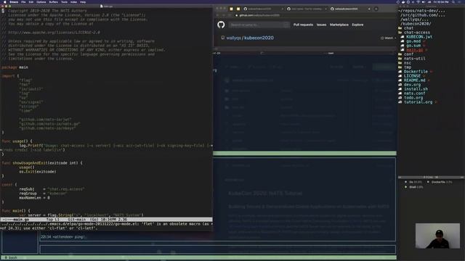Open the kubecon2020 repository link
Screen dimensions: 465x261
(259, 38)
